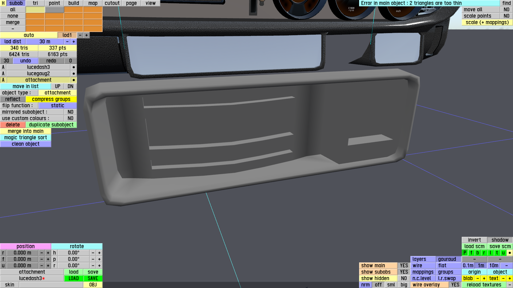Click the black dot view button

[x=510, y=253]
